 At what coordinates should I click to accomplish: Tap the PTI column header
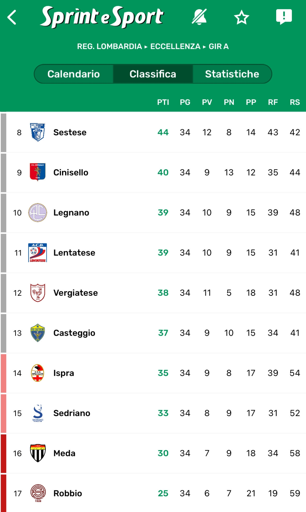[163, 102]
